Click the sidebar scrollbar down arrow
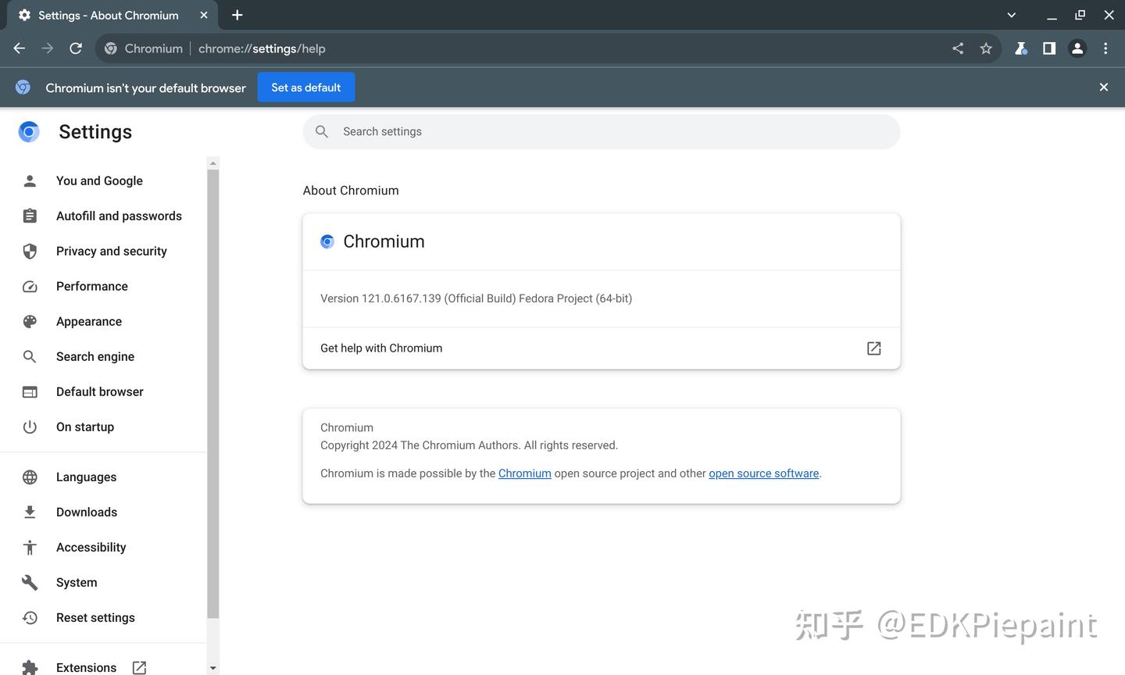The height and width of the screenshot is (675, 1125). [x=213, y=668]
